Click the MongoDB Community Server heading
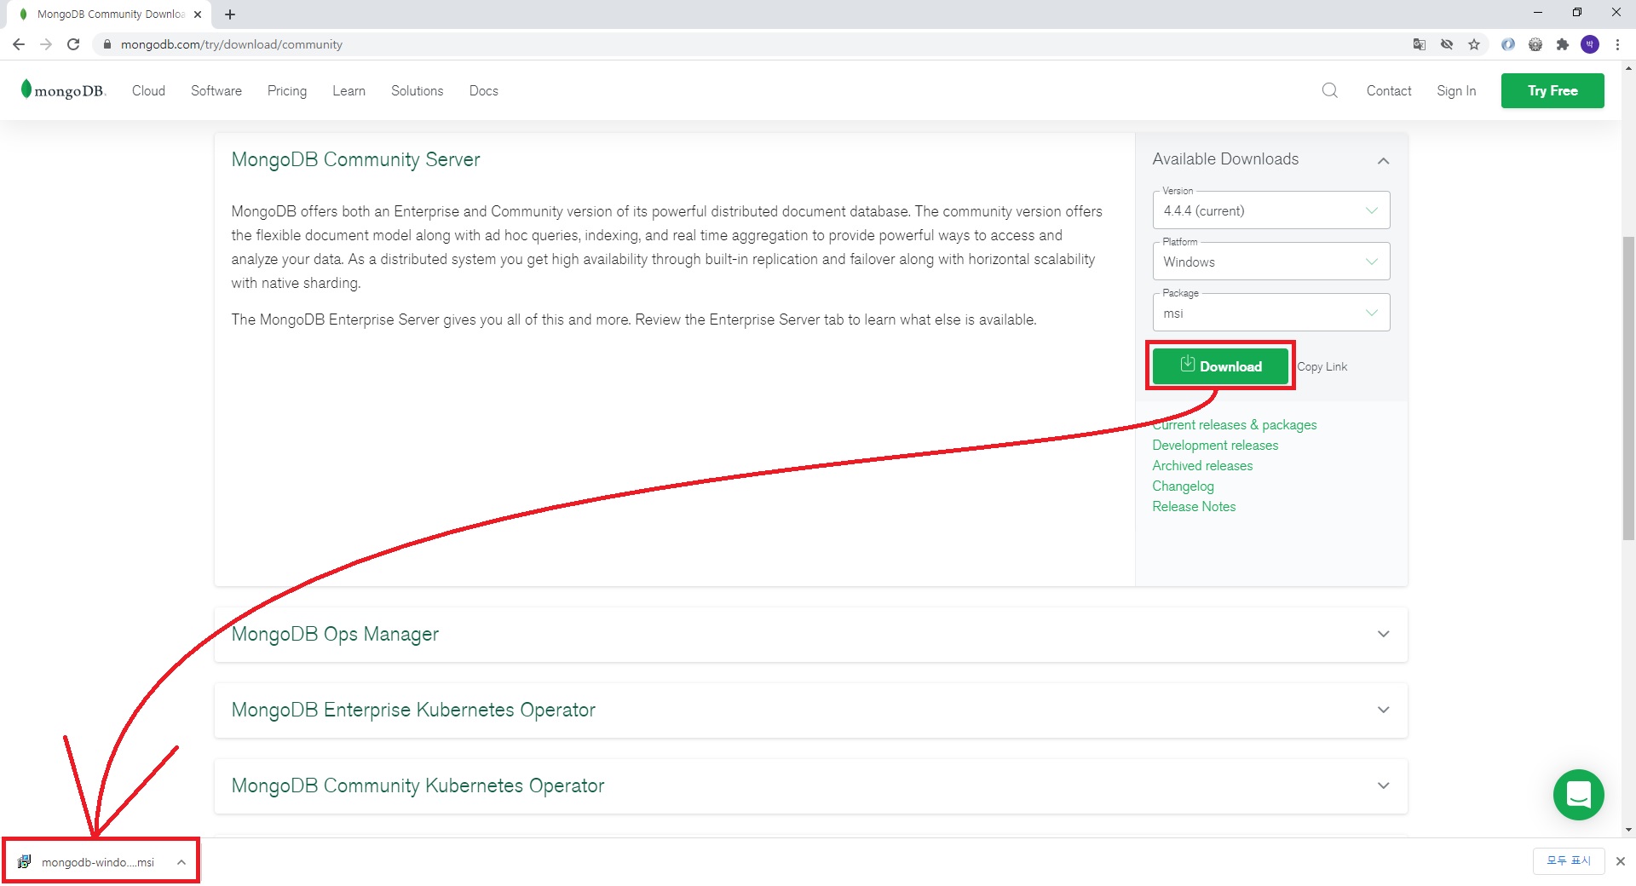This screenshot has height=886, width=1636. [355, 159]
